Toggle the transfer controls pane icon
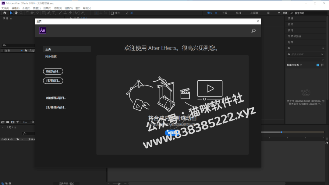Viewport: 329px width, 185px height. click(6, 183)
